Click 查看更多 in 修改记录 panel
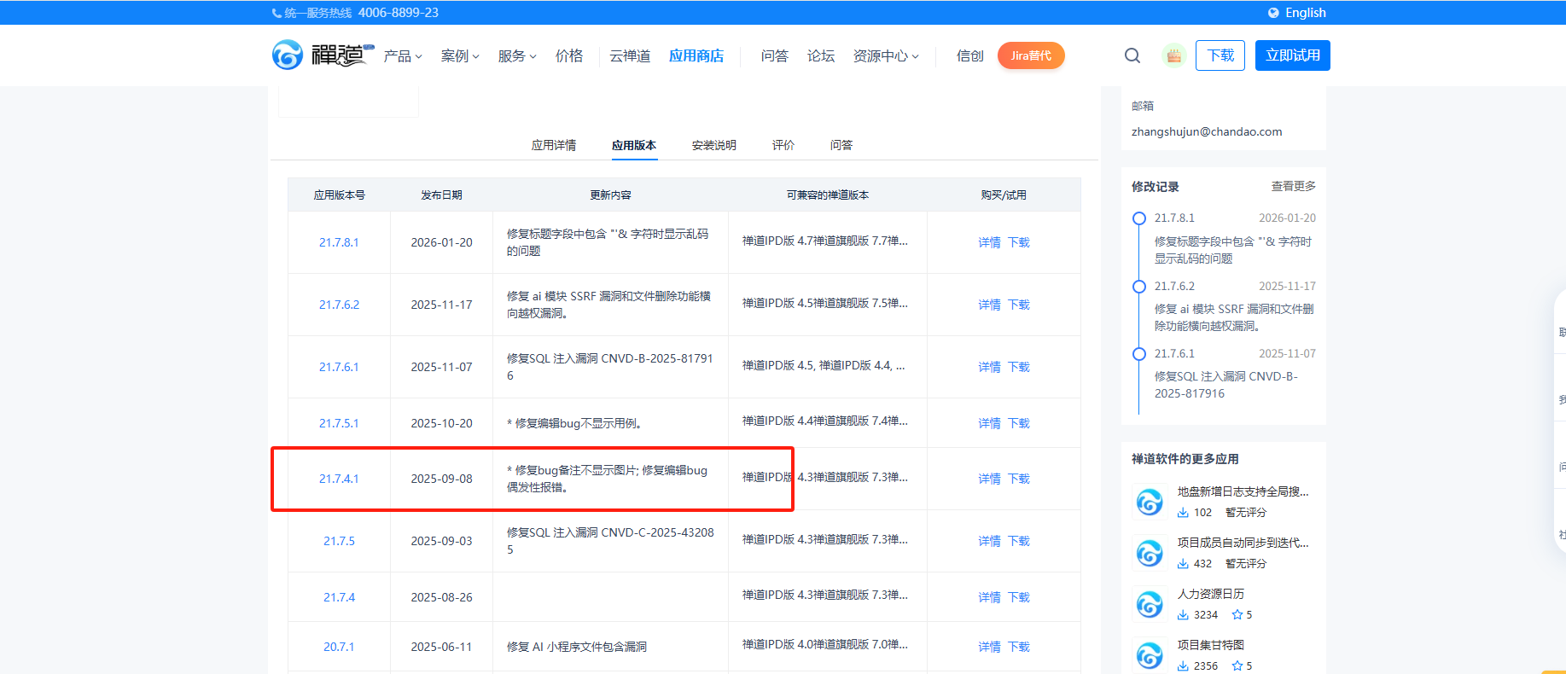The height and width of the screenshot is (674, 1566). [x=1293, y=186]
